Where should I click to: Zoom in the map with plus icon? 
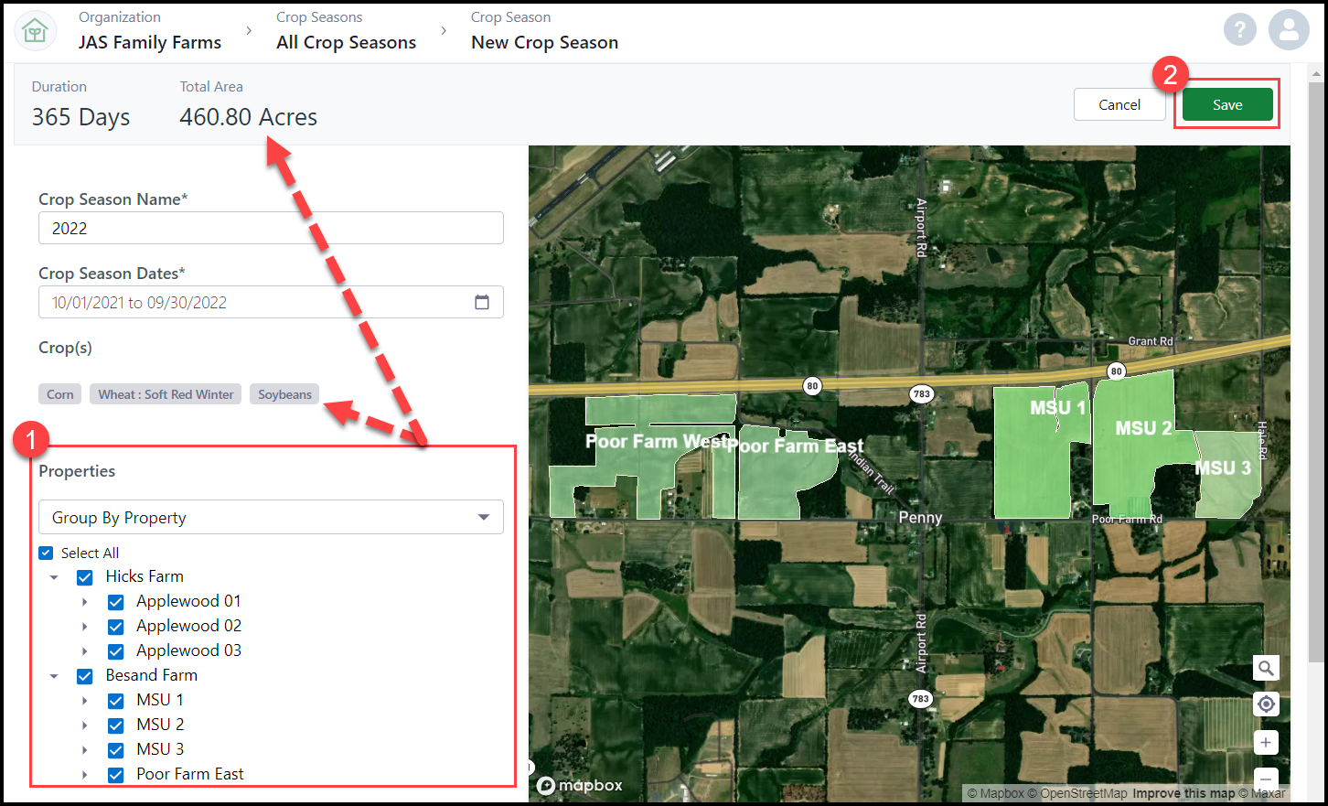pyautogui.click(x=1266, y=743)
